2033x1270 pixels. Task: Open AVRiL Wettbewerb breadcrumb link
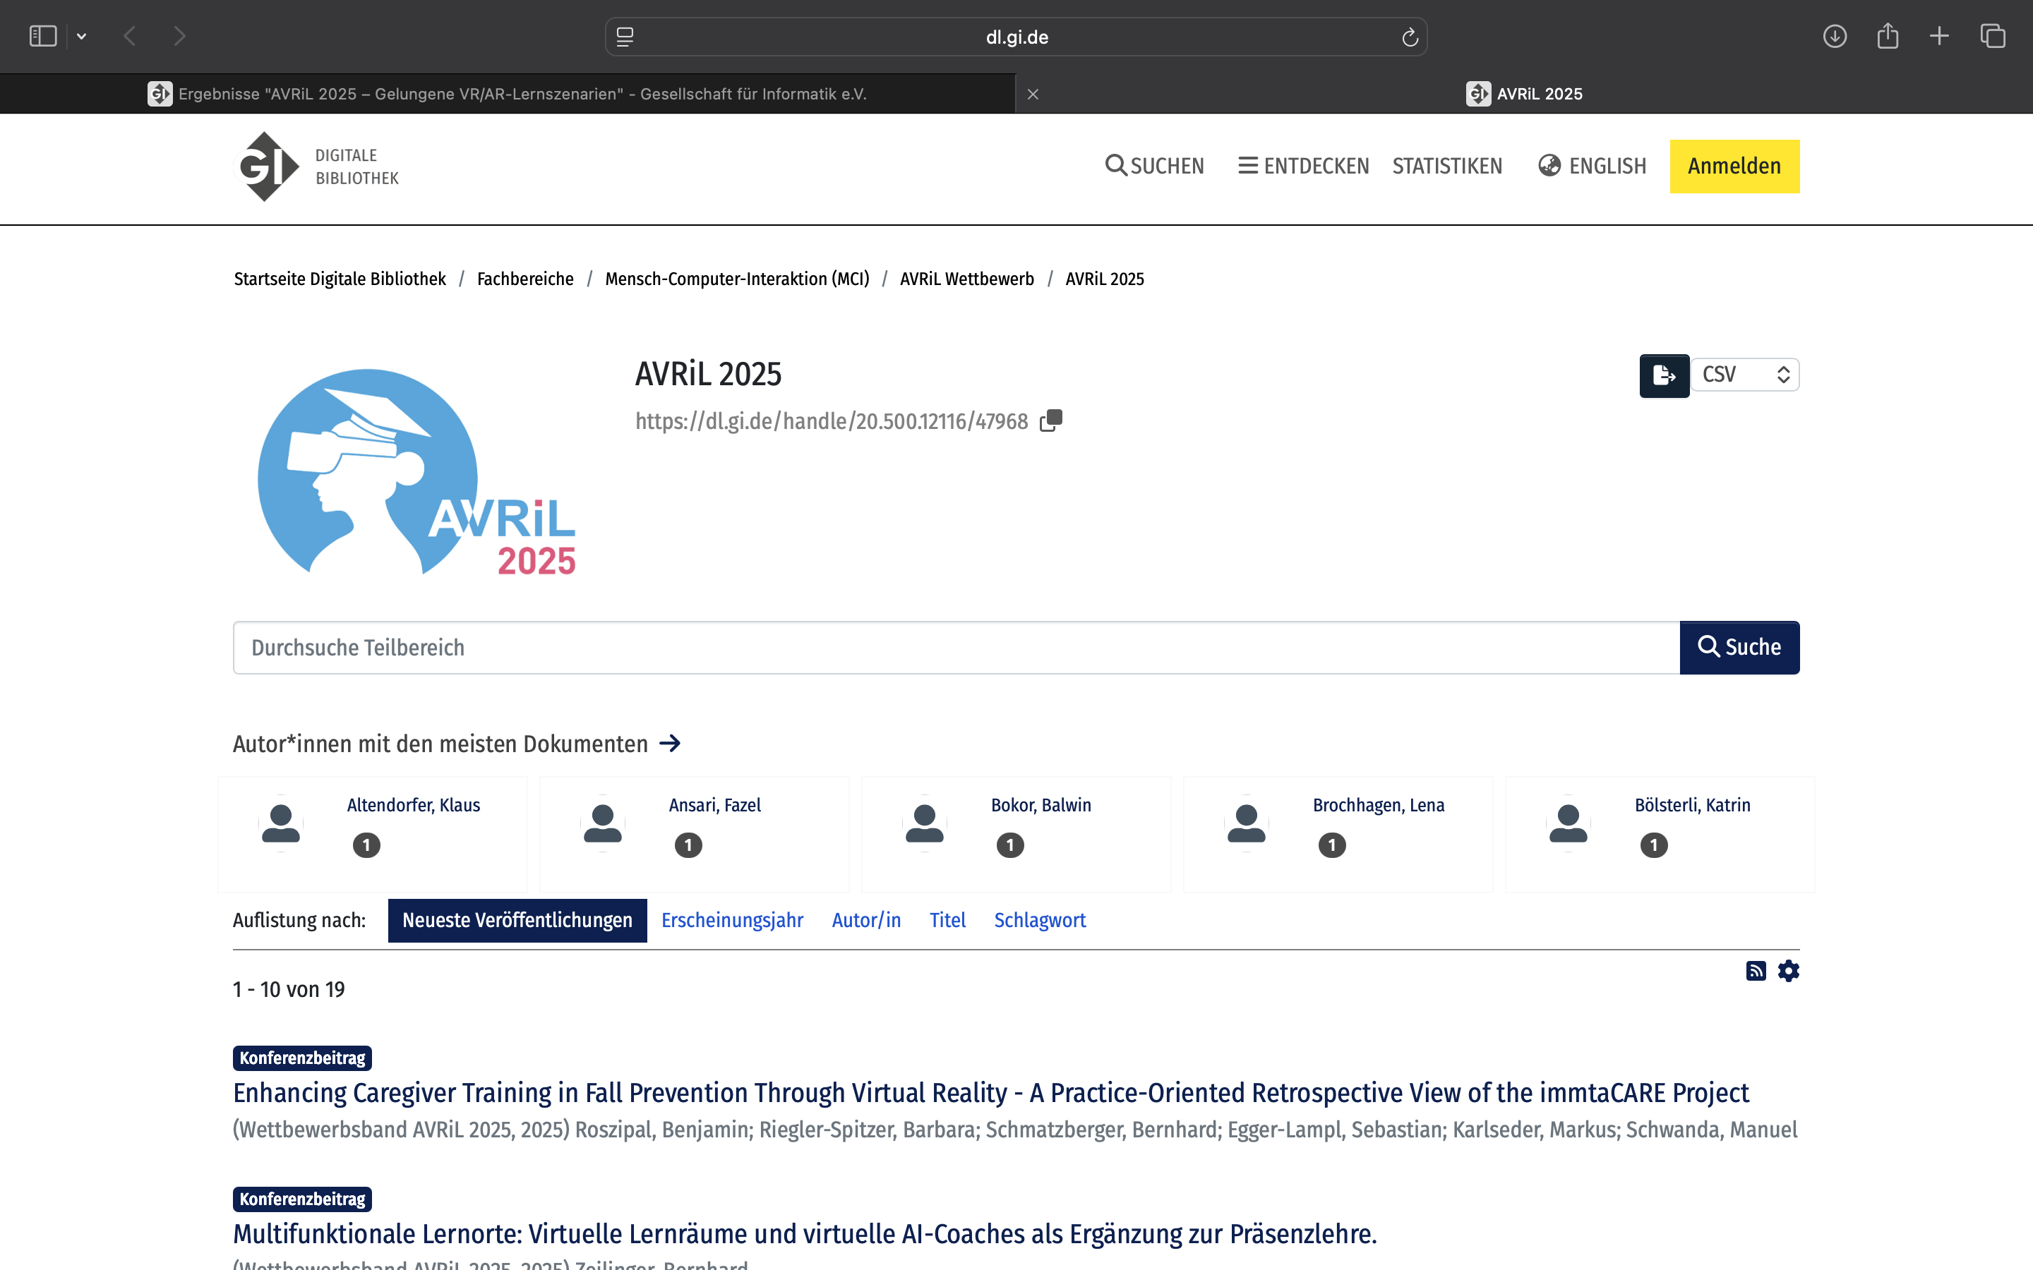(x=966, y=279)
